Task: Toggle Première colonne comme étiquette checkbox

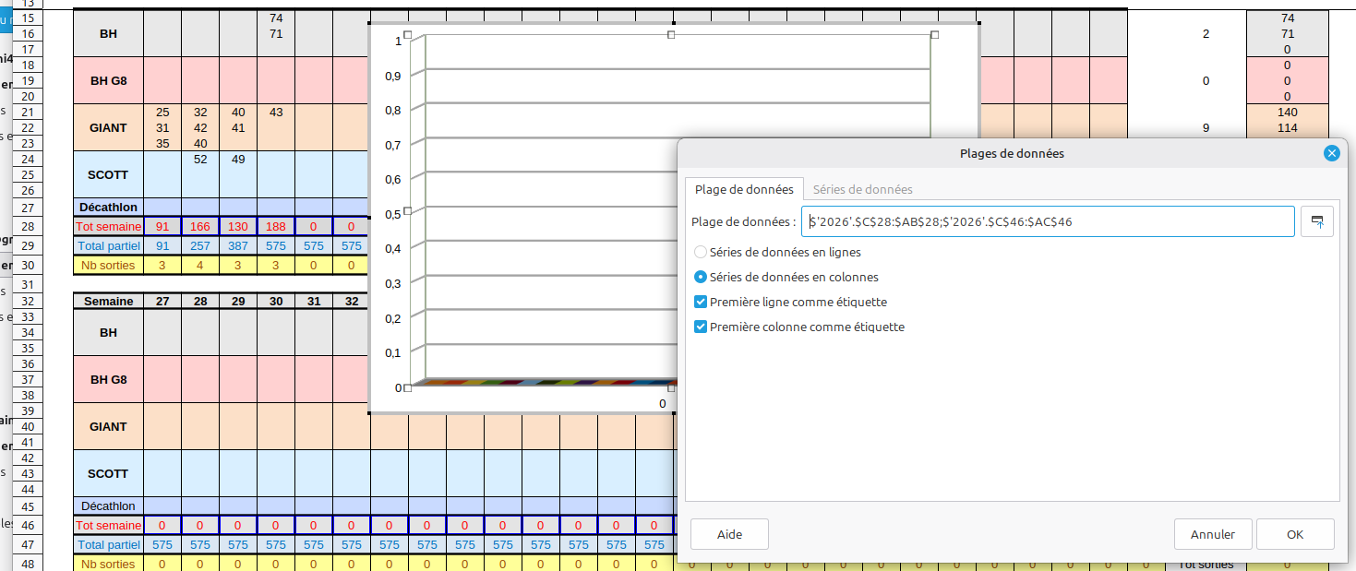Action: pyautogui.click(x=701, y=327)
